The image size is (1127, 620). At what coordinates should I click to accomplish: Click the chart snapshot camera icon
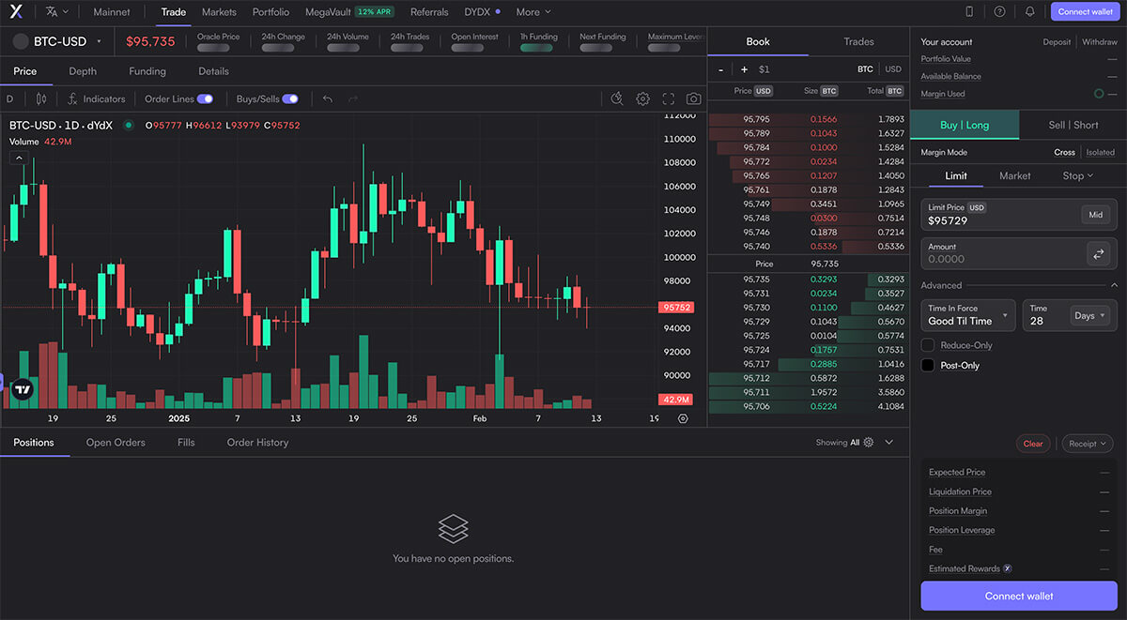pyautogui.click(x=693, y=98)
